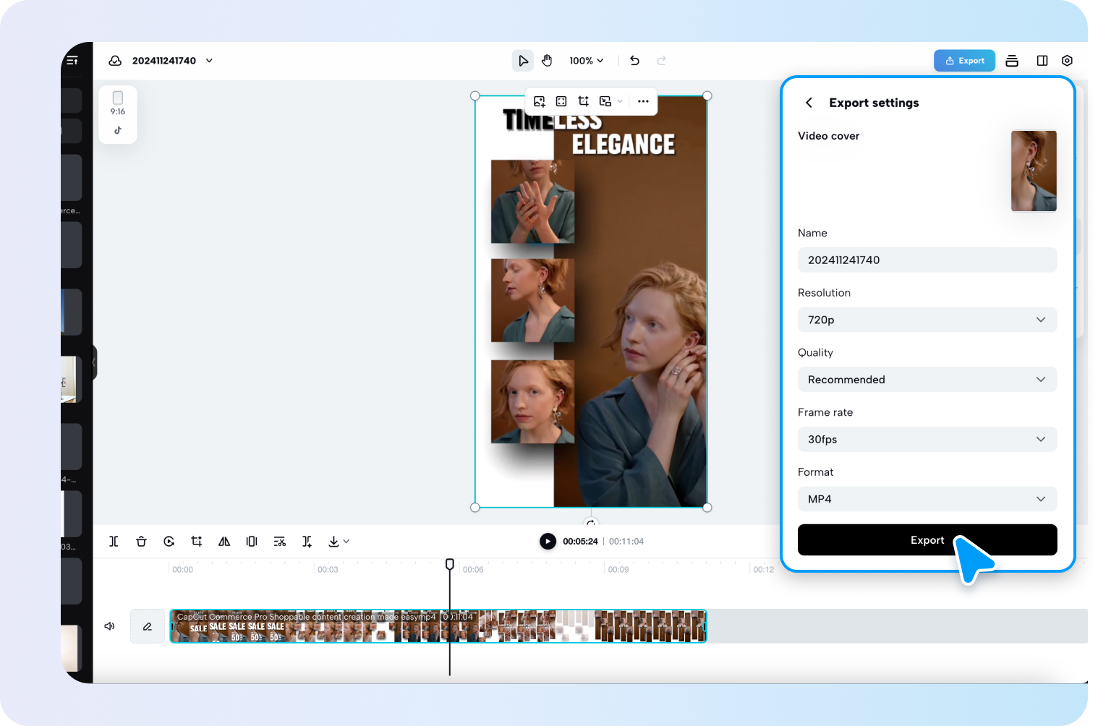Select the Split clip tool in timeline toolbar
The height and width of the screenshot is (726, 1098).
(114, 541)
